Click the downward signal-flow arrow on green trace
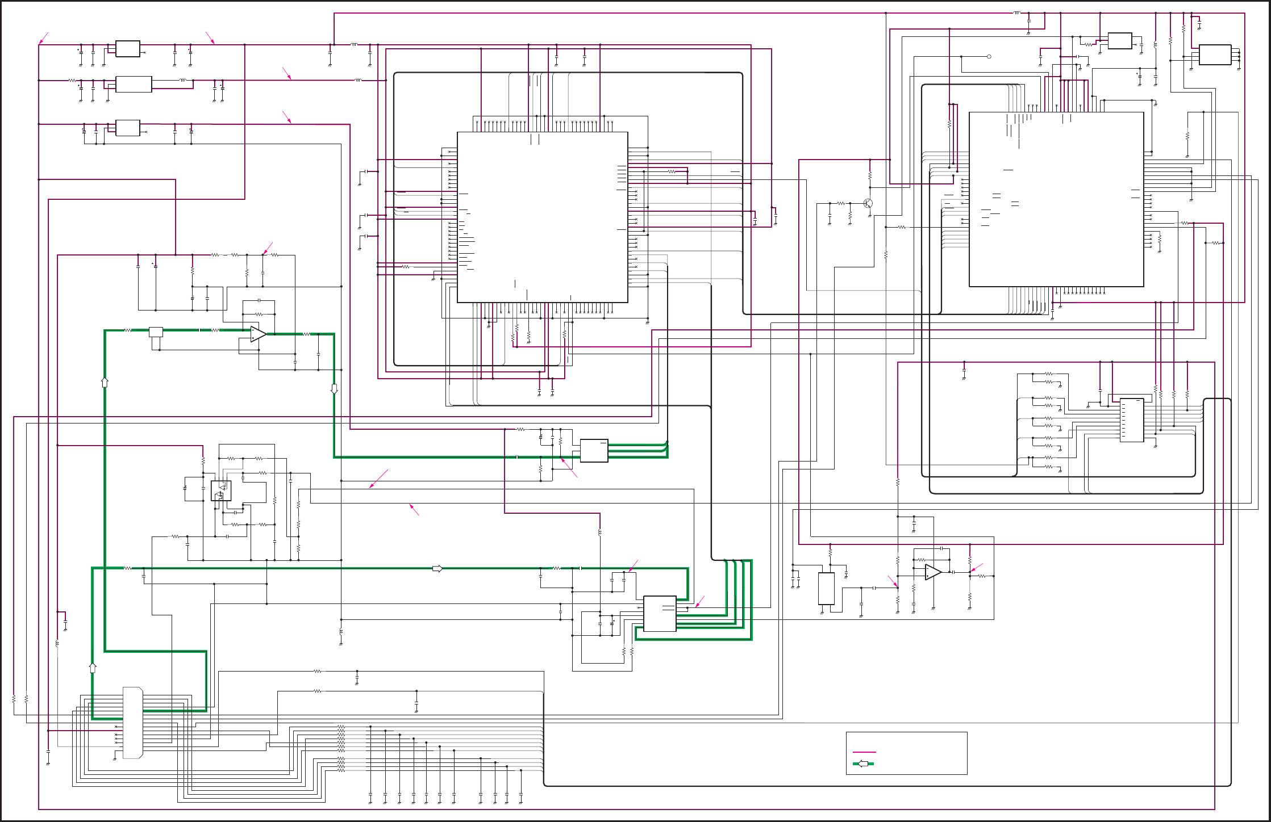Screen dimensions: 1271x822 click(x=334, y=389)
